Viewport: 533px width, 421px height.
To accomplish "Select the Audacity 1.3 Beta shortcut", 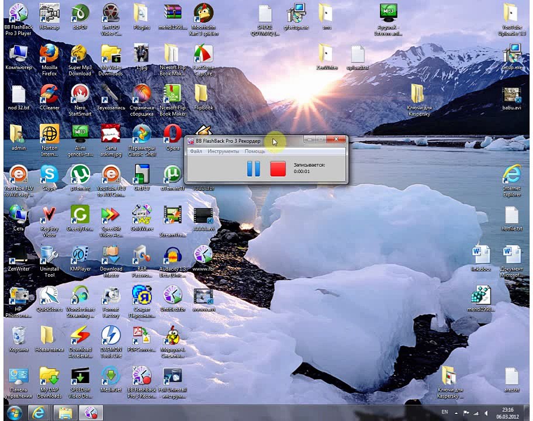I will 172,261.
